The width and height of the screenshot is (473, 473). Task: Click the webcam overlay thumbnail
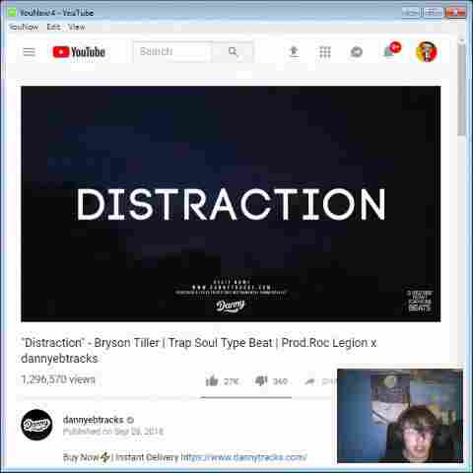400,416
